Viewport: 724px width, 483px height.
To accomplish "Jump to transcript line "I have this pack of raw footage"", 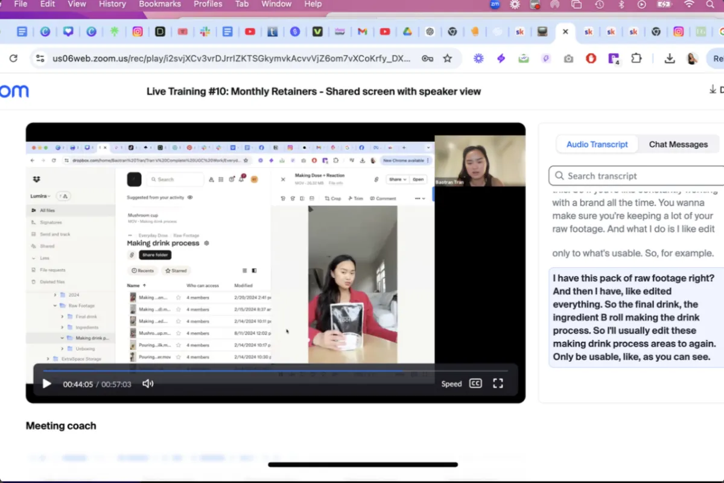I will pyautogui.click(x=637, y=317).
